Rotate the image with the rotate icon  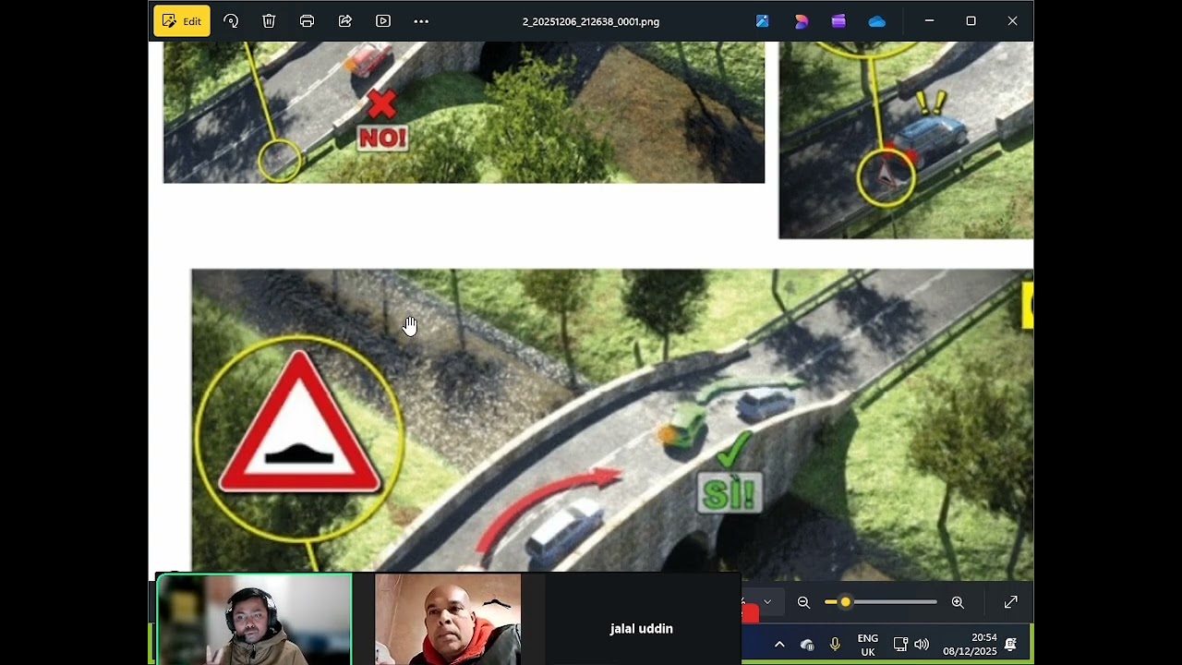pyautogui.click(x=231, y=21)
